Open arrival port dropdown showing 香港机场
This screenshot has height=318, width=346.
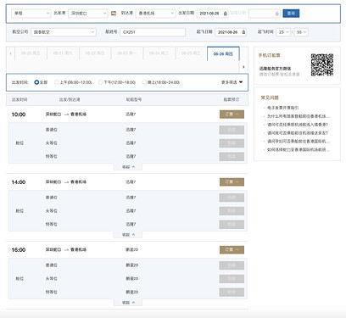[x=155, y=14]
